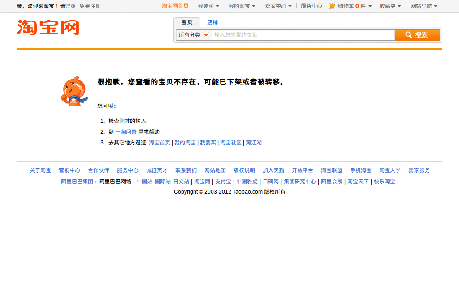This screenshot has width=459, height=304.
Task: Visit the 淘江湖 link
Action: [254, 143]
